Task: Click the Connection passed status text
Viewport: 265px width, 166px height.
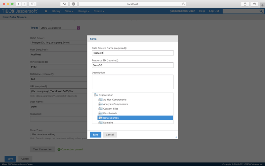Action: (x=72, y=149)
